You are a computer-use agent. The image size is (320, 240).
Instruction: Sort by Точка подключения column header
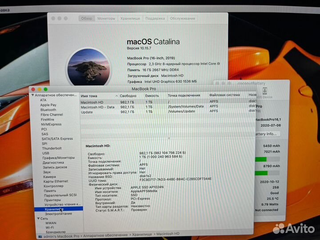click(184, 95)
